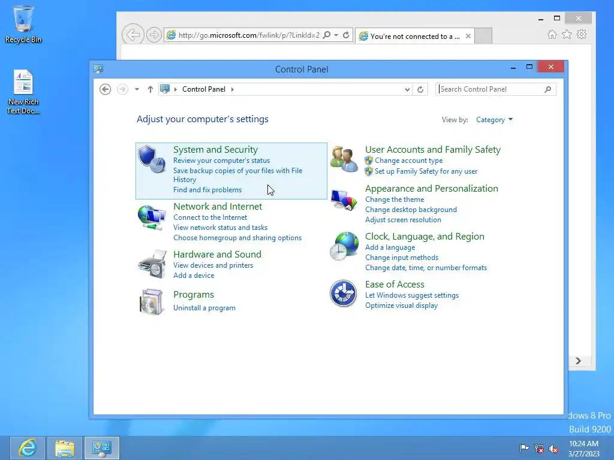Click the IE horizontal scrollbar right arrow

(579, 361)
